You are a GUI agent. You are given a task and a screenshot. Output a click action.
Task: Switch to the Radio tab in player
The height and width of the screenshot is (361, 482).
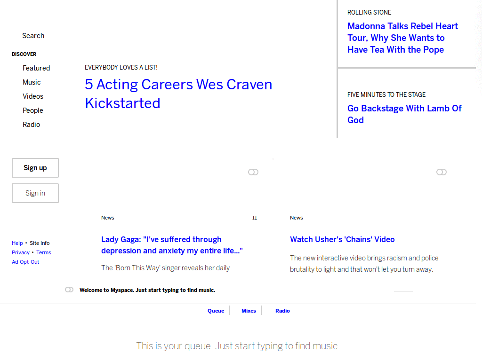point(282,311)
